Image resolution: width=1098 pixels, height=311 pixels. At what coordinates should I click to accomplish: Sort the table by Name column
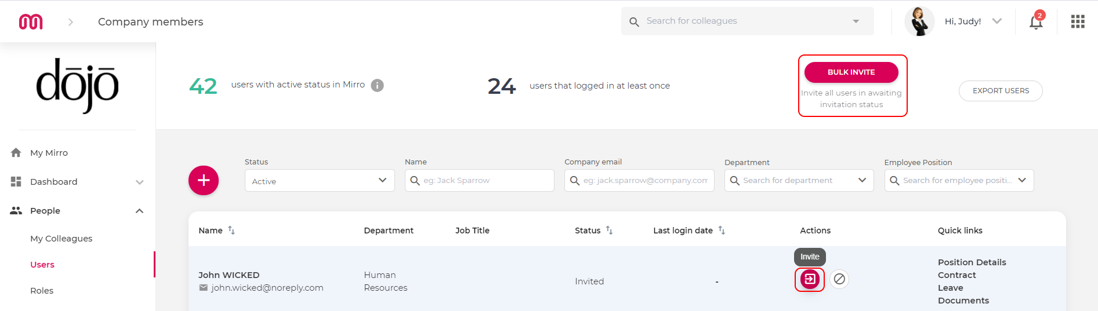[231, 230]
